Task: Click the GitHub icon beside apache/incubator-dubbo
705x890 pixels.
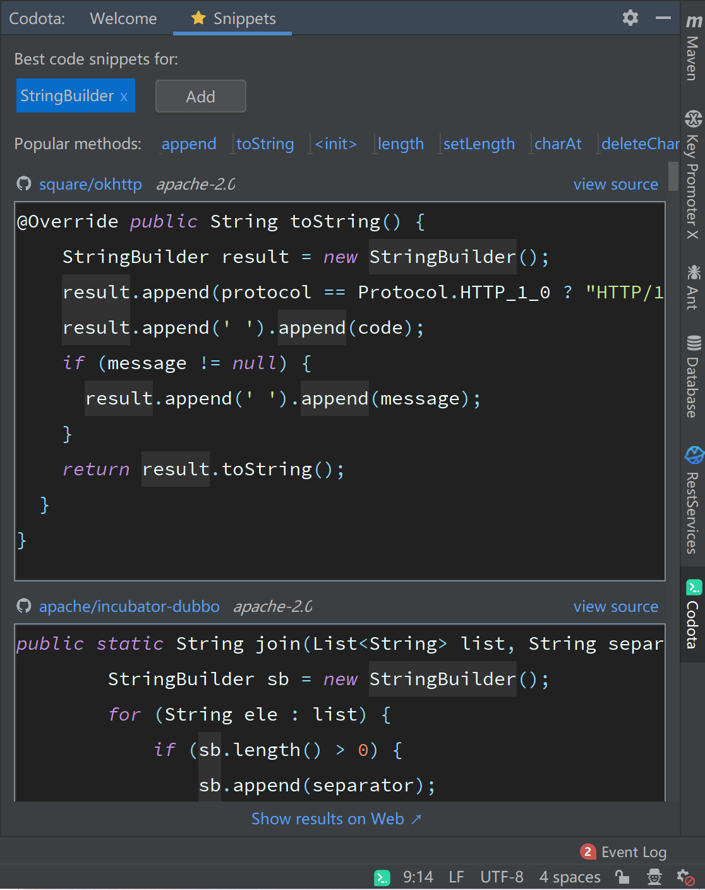Action: pos(24,606)
